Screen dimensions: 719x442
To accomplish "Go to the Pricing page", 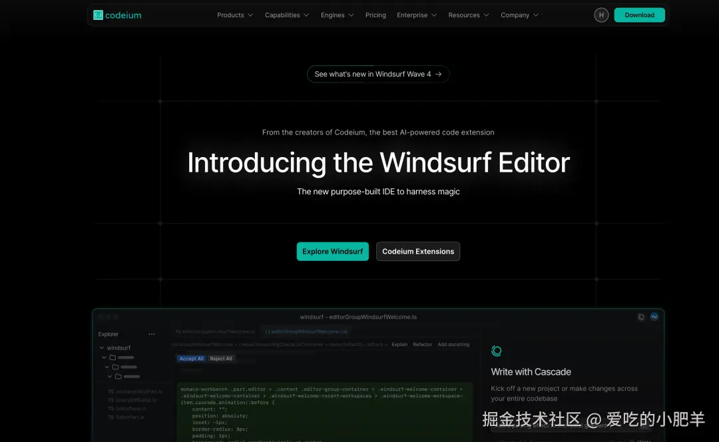I will click(x=375, y=15).
